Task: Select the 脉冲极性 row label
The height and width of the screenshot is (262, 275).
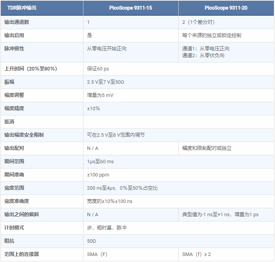Action: (x=14, y=48)
